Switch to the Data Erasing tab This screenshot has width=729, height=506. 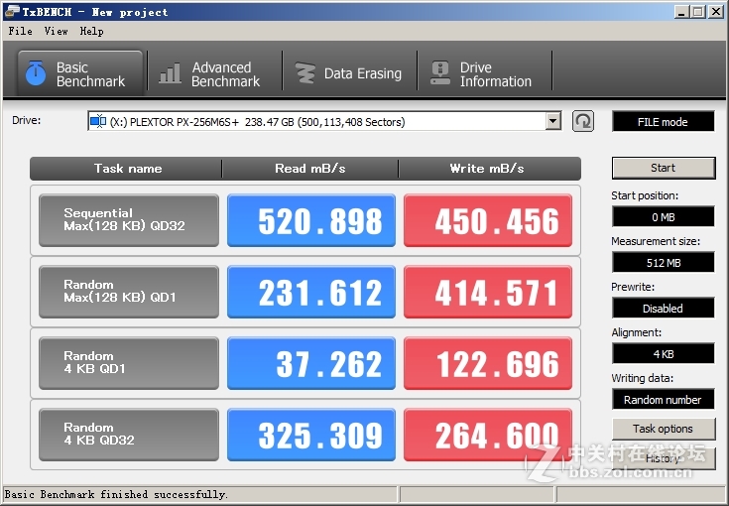(349, 73)
